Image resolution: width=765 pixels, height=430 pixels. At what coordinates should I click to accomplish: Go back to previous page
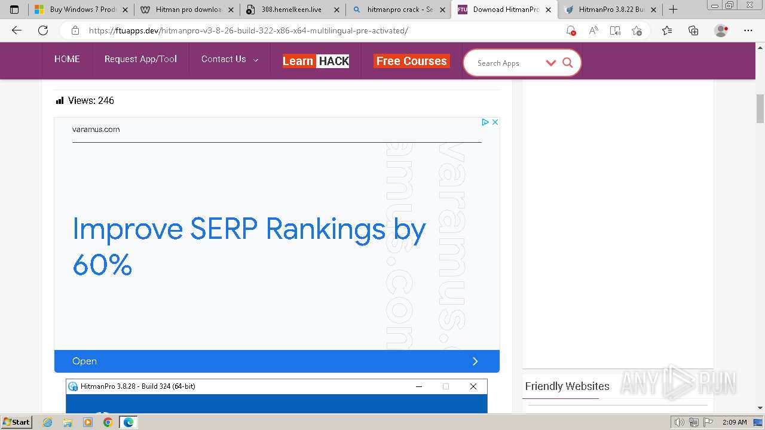tap(17, 30)
